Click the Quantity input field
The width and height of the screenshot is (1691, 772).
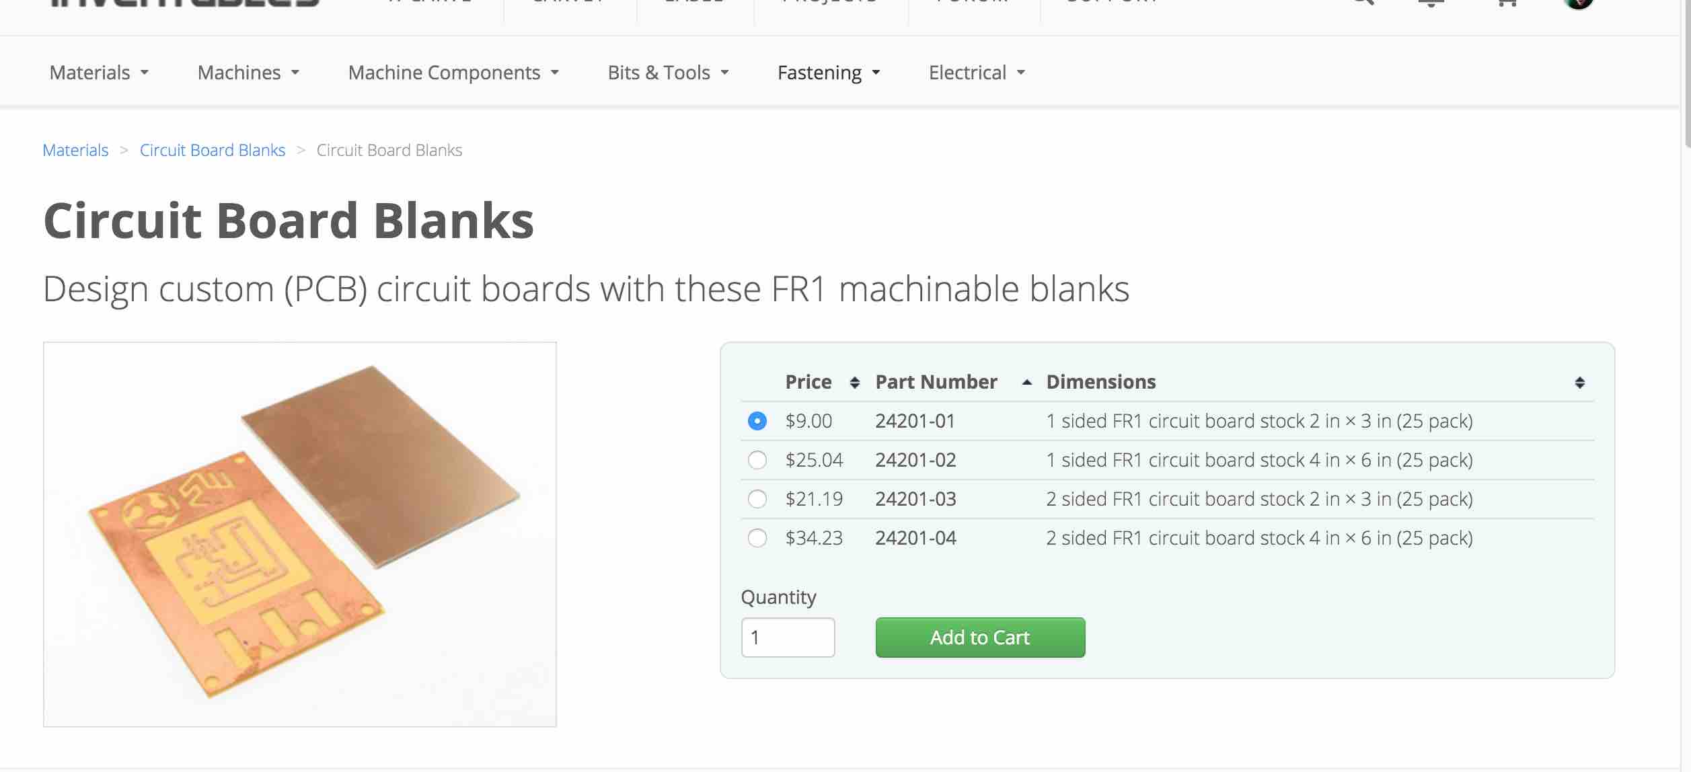point(788,638)
